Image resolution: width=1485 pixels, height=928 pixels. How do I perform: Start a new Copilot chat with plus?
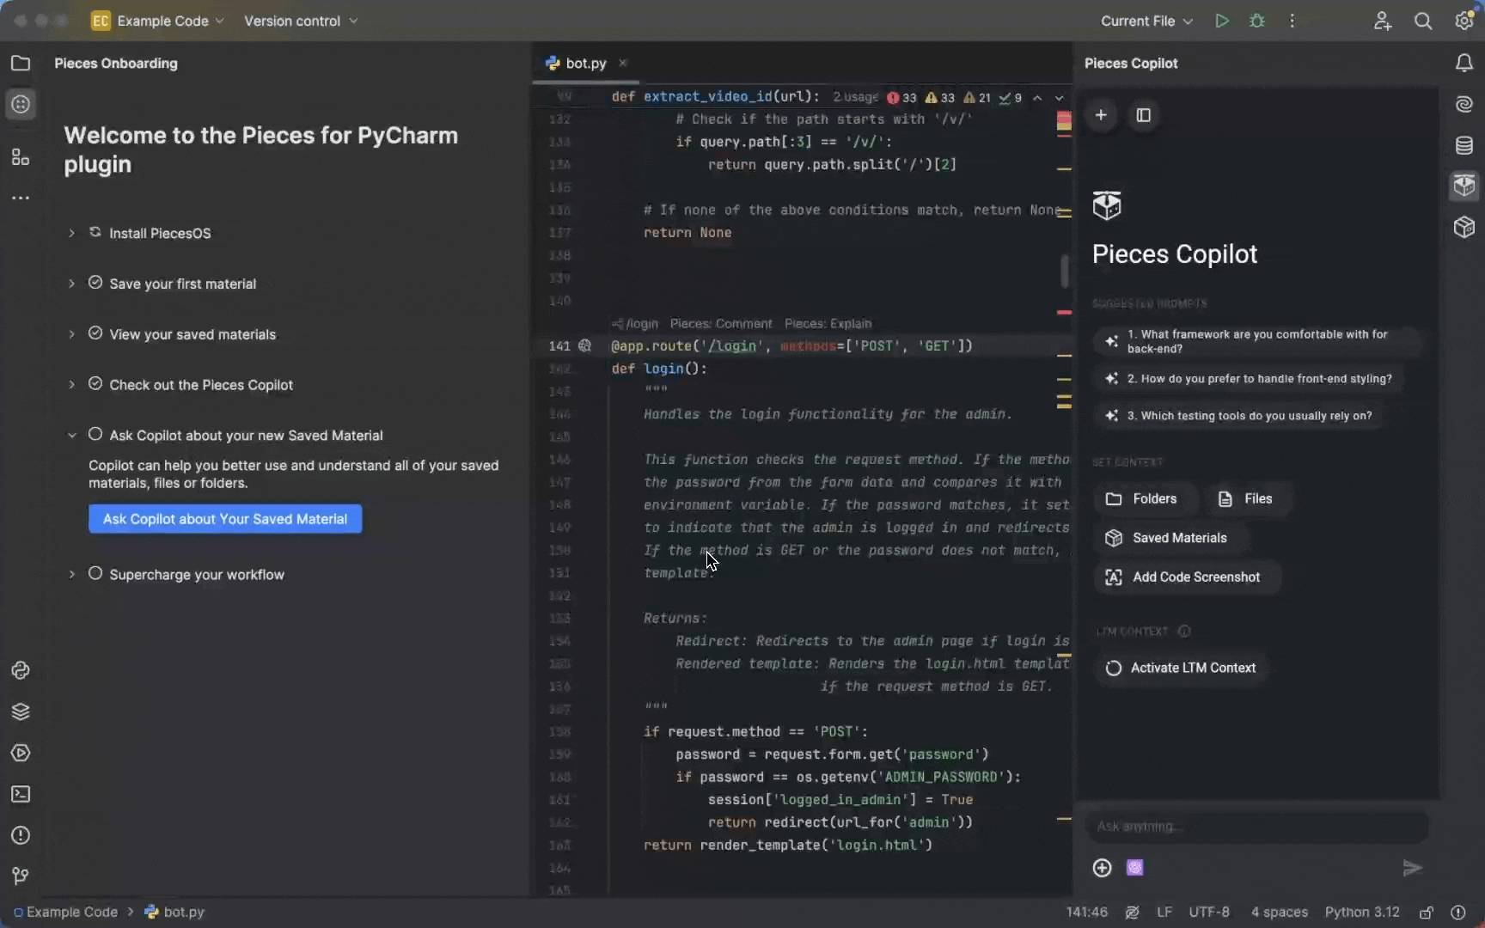pyautogui.click(x=1101, y=114)
